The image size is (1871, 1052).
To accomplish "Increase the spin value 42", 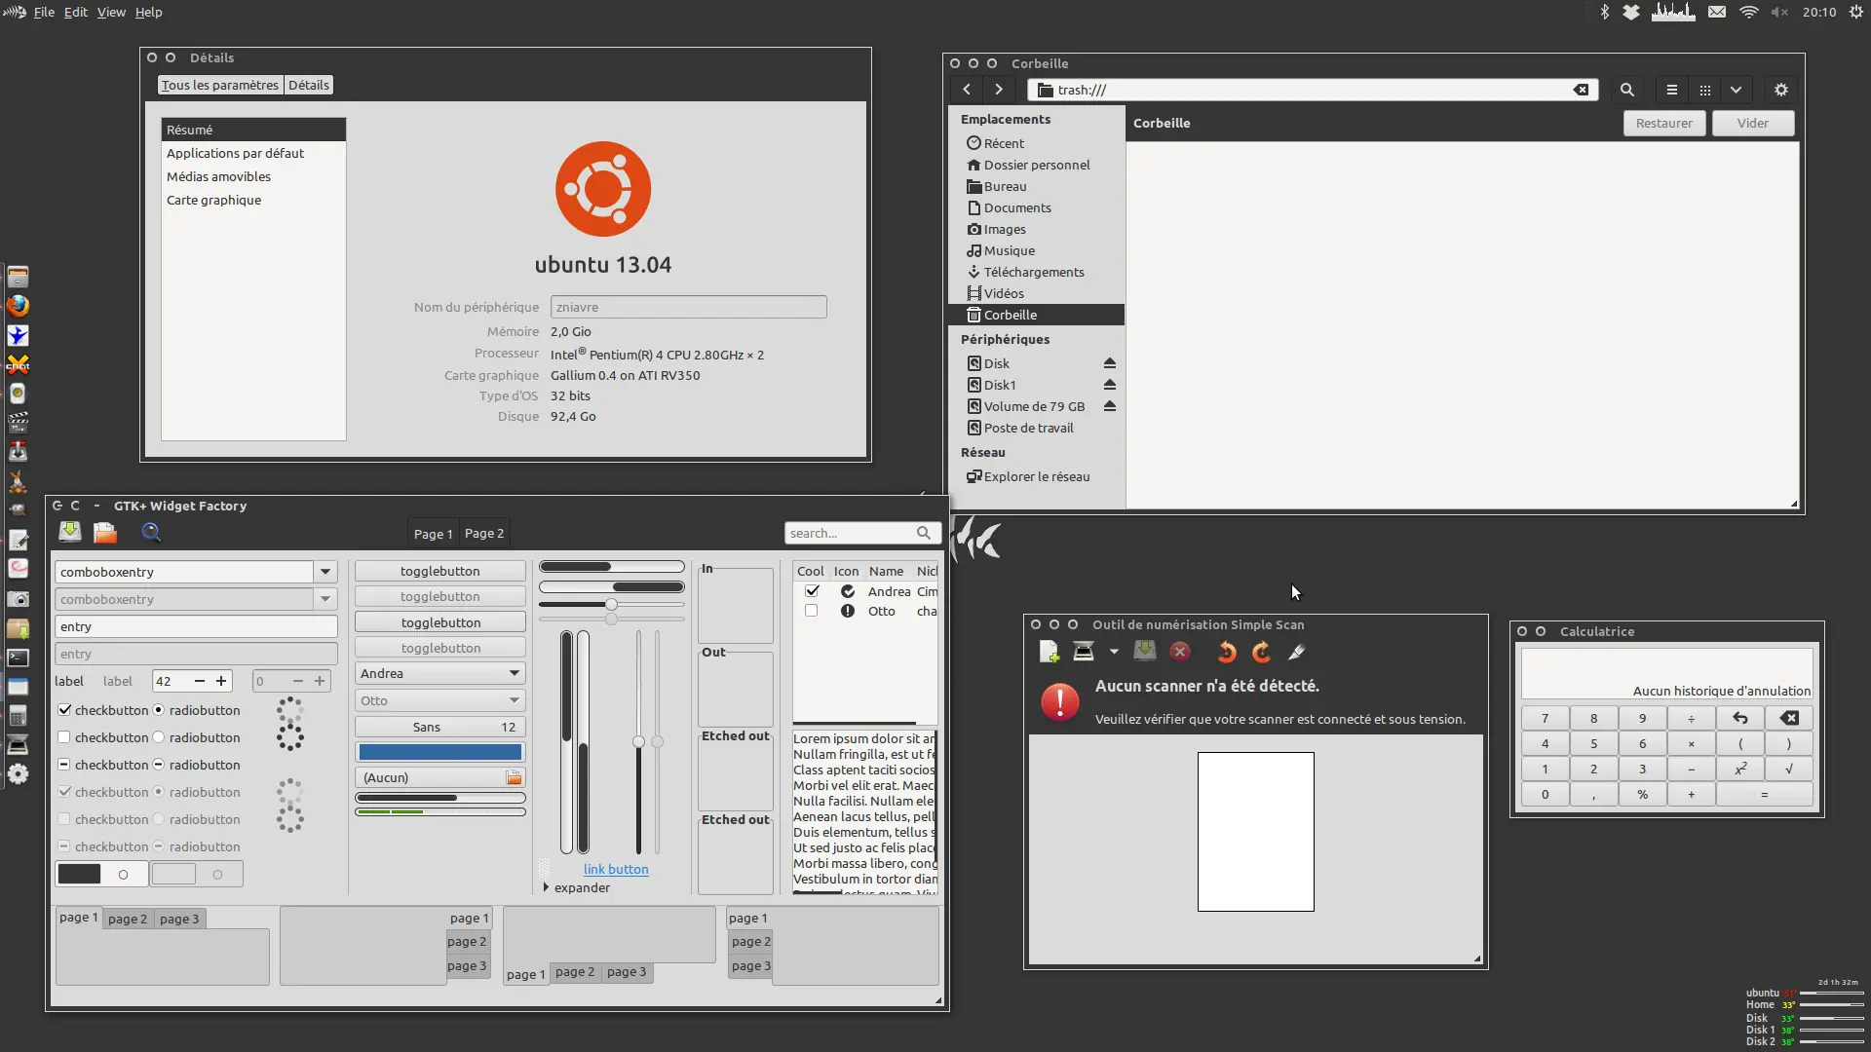I will pyautogui.click(x=221, y=681).
